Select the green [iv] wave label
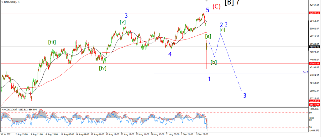Screen dimensions: 321x137 tap(103, 68)
